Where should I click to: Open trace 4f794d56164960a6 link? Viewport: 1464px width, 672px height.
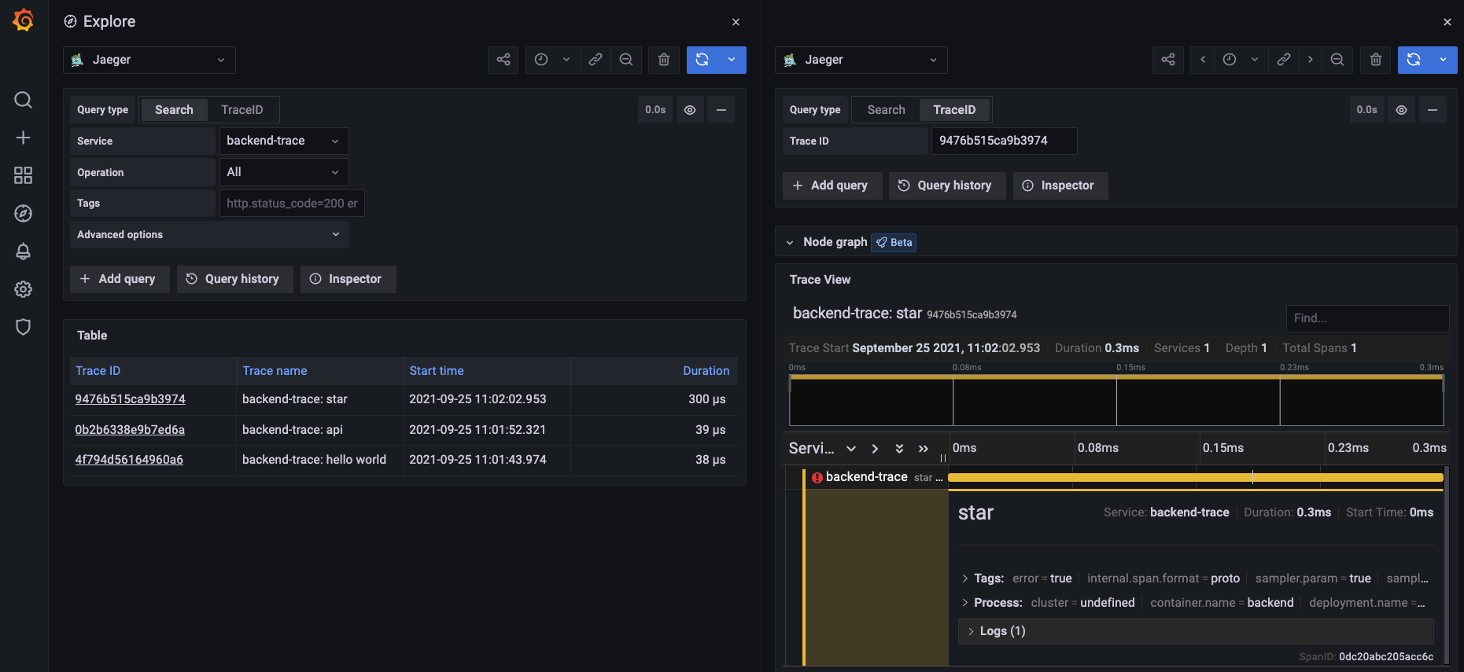tap(129, 460)
